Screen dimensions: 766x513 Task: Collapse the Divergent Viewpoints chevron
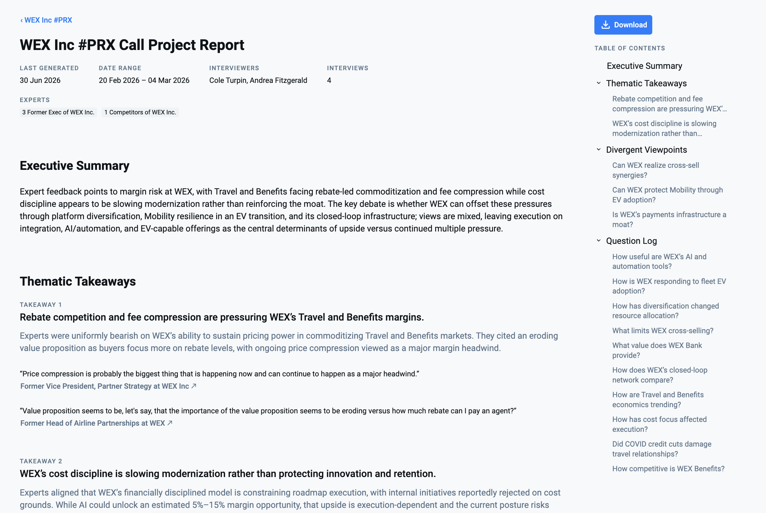(598, 150)
